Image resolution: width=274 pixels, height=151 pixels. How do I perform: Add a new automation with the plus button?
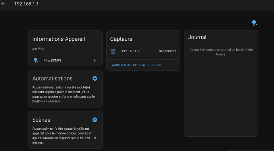[95, 78]
